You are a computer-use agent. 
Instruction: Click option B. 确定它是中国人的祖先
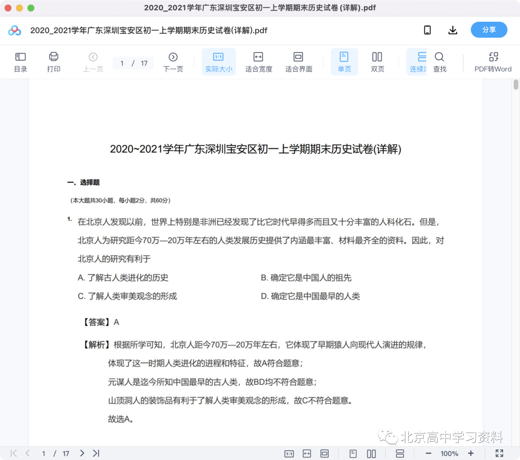pos(306,277)
